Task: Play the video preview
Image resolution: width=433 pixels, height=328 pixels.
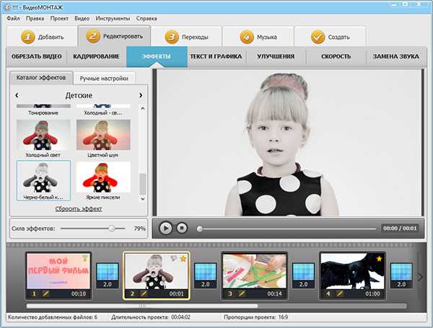Action: tap(166, 228)
